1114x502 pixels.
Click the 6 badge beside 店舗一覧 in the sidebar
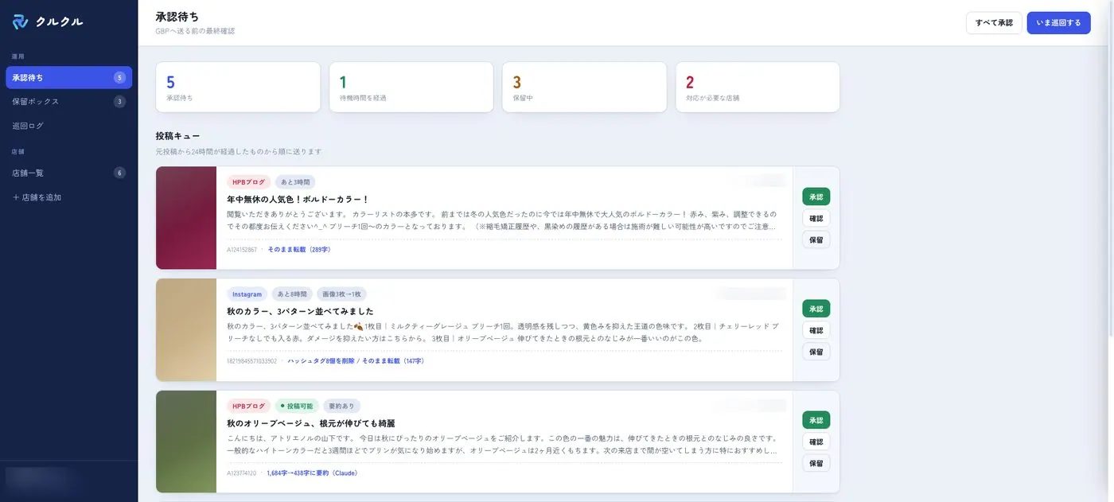point(119,173)
